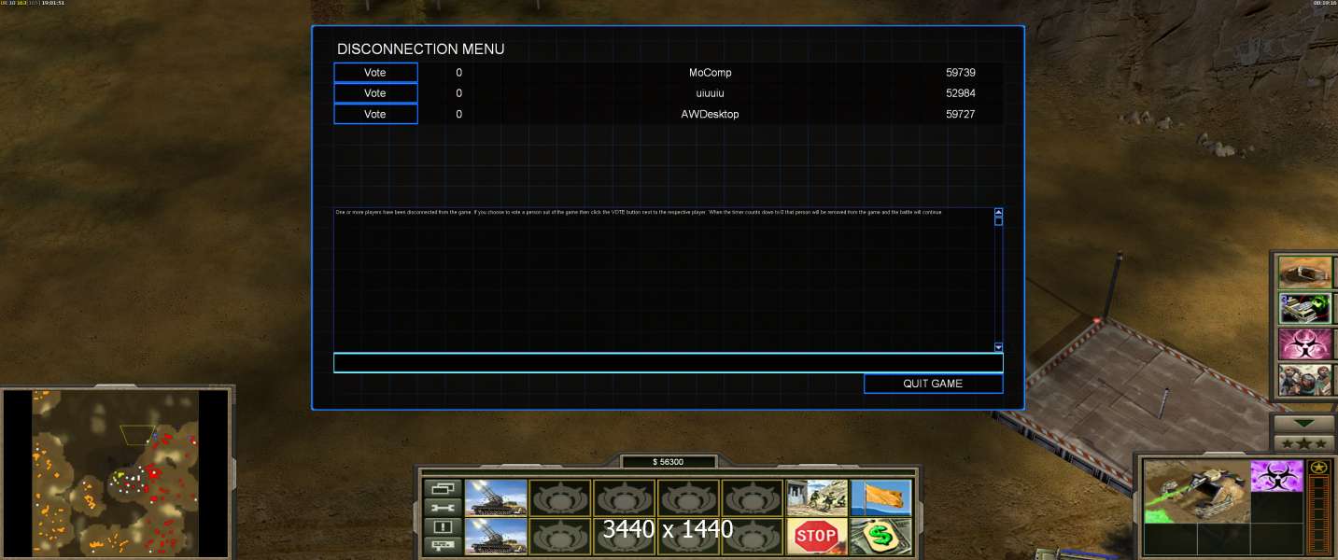Activate the tunnel sneak attack power icon

[1305, 273]
